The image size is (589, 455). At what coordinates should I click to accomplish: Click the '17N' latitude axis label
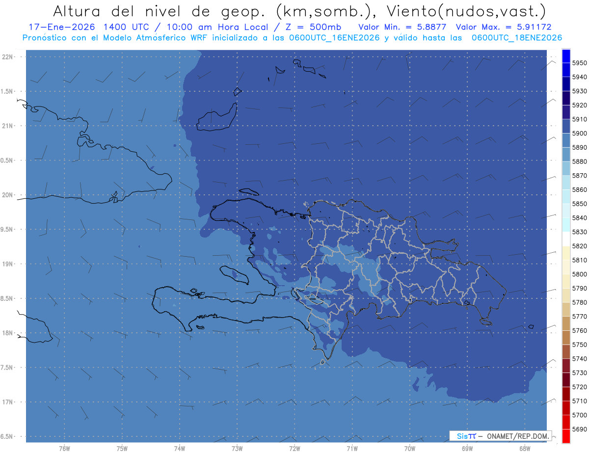(x=8, y=402)
